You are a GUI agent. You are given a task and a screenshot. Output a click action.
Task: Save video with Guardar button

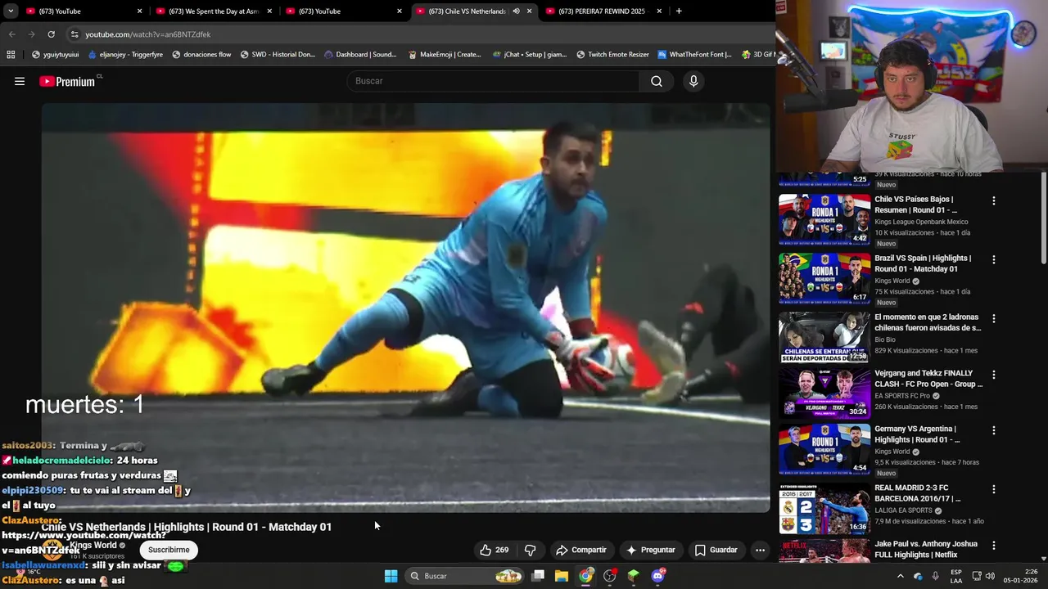pyautogui.click(x=716, y=550)
